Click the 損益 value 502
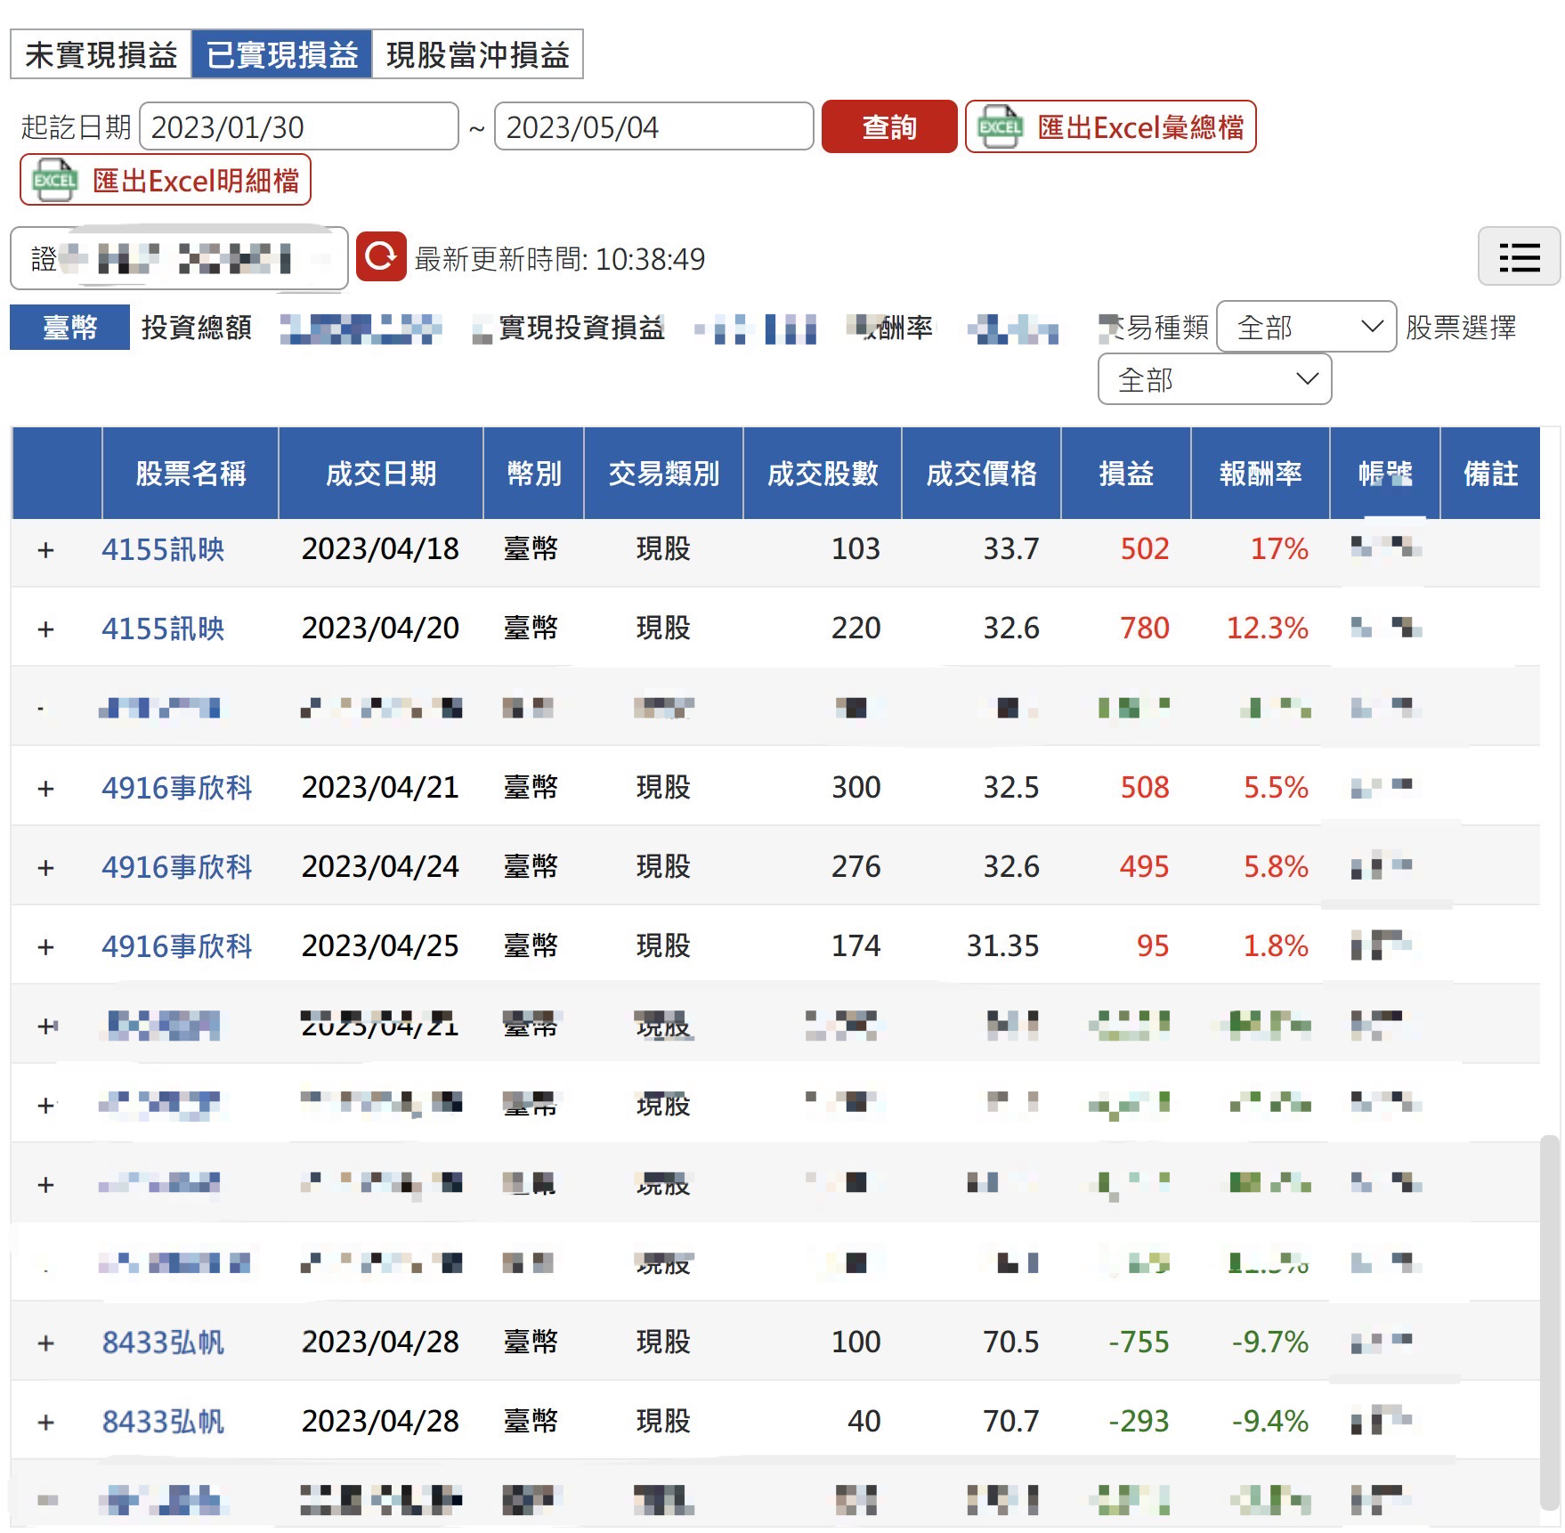1565x1533 pixels. click(1145, 549)
